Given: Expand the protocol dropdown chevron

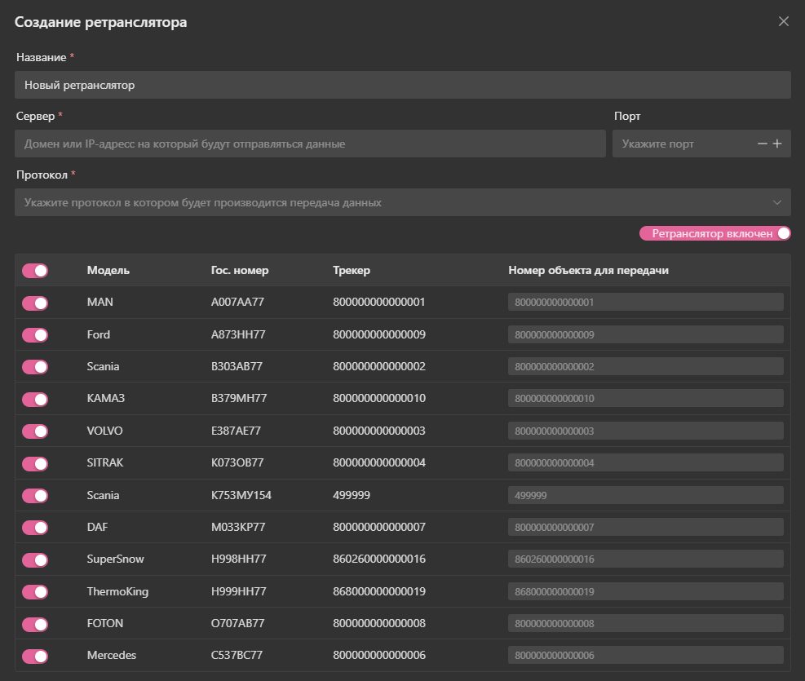Looking at the screenshot, I should (x=776, y=202).
